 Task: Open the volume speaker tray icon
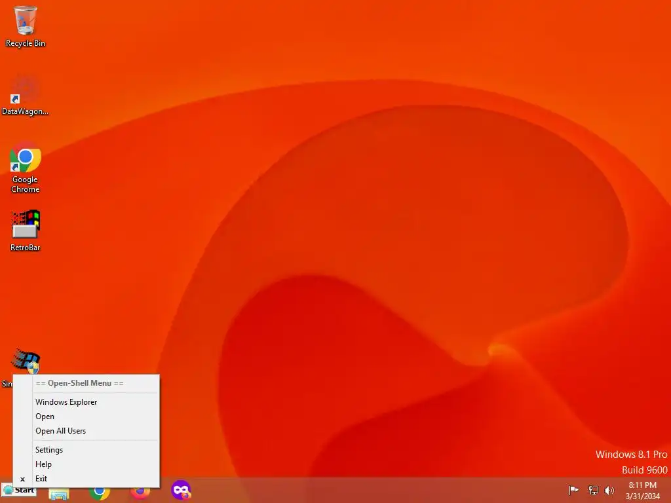click(609, 490)
